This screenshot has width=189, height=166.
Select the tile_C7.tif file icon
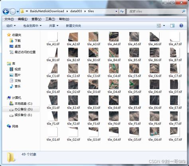(x=175, y=68)
